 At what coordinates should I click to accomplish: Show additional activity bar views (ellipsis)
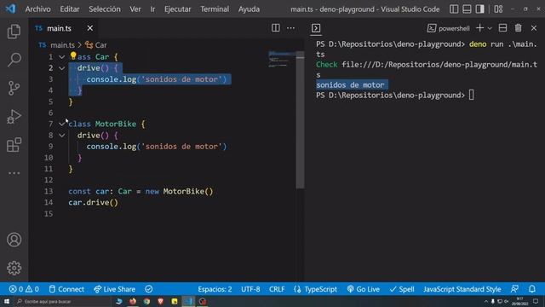coord(14,173)
